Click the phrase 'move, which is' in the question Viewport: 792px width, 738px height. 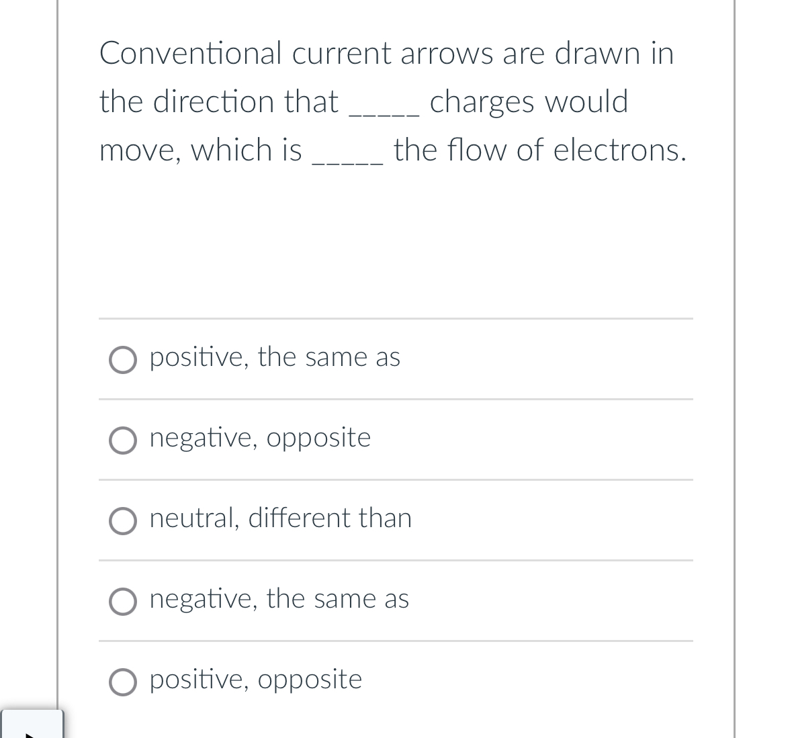[x=201, y=150]
